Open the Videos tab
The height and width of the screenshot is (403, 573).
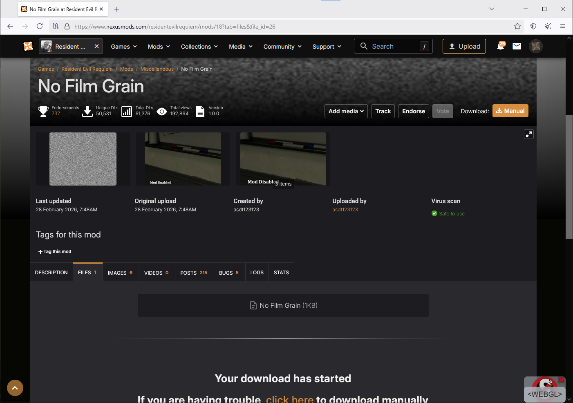pyautogui.click(x=157, y=273)
